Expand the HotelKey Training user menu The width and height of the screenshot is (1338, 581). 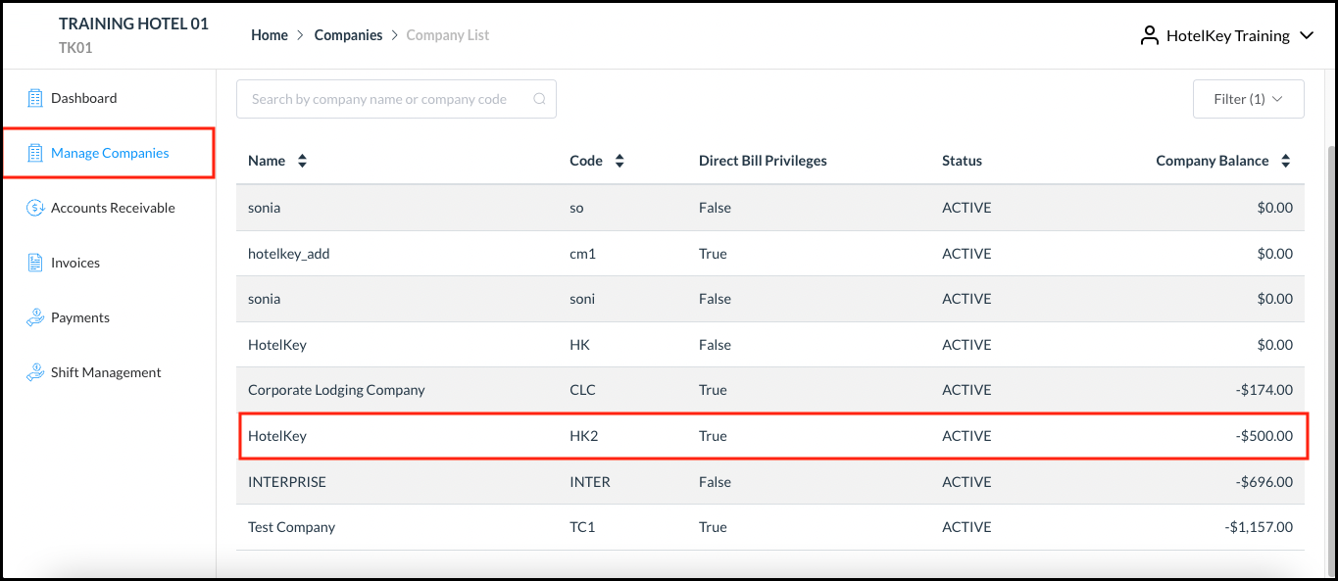(x=1306, y=35)
